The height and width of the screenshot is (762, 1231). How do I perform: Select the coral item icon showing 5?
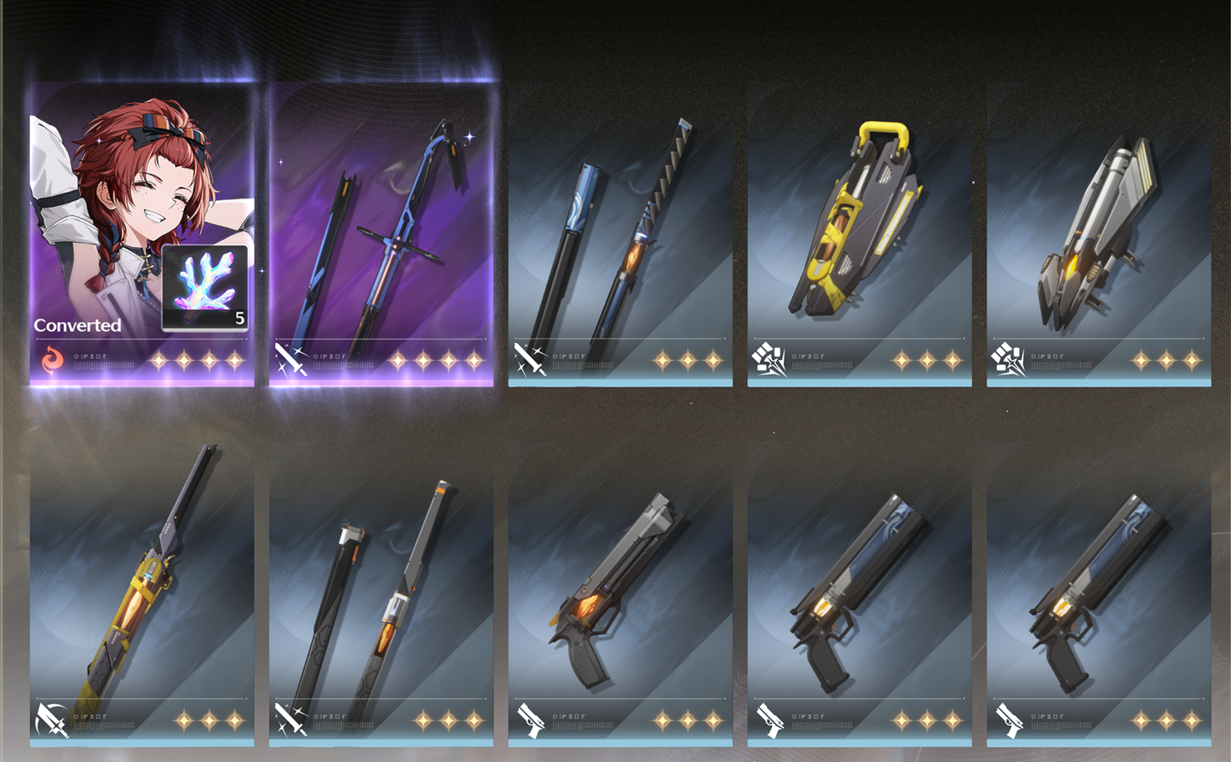click(x=205, y=288)
